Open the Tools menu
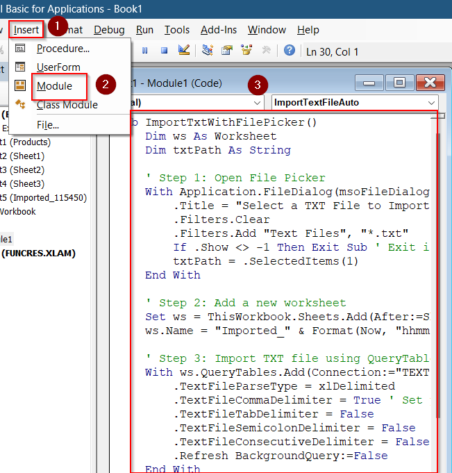452x473 pixels. point(176,30)
